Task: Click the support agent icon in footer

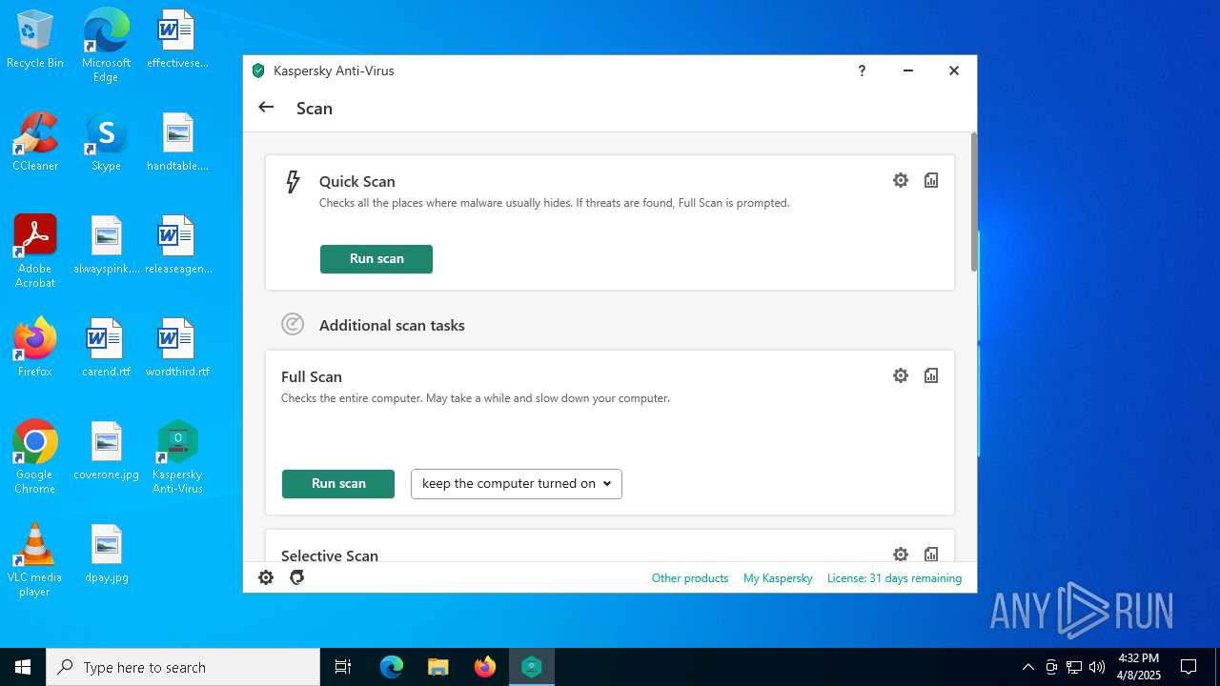Action: tap(297, 577)
